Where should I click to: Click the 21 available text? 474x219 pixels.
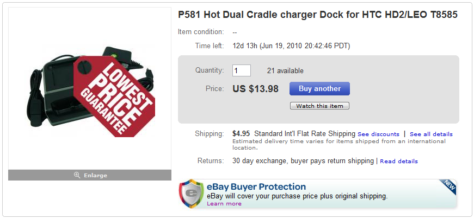(x=285, y=70)
